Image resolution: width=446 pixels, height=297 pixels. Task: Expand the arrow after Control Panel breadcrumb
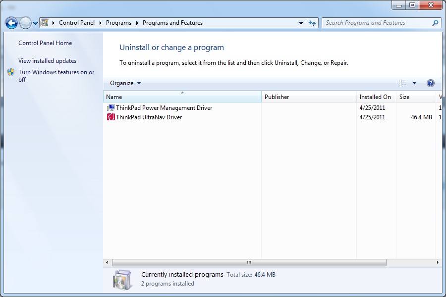click(x=101, y=23)
